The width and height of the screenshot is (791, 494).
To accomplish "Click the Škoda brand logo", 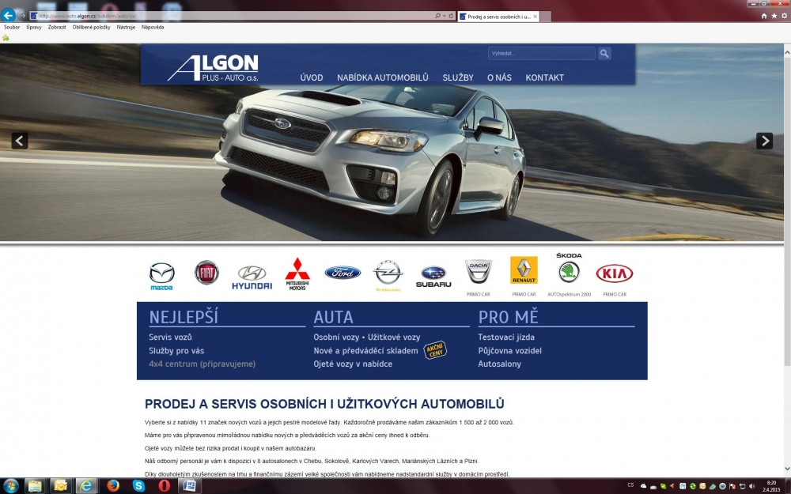I will (569, 268).
